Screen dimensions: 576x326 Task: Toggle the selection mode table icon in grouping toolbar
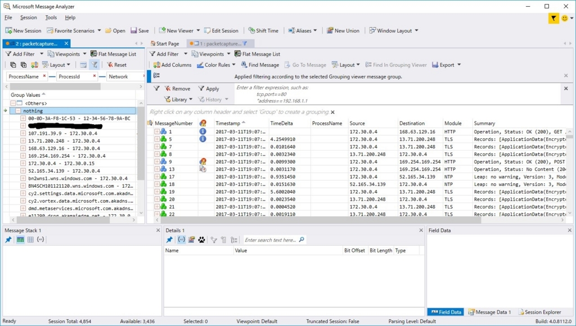[83, 65]
